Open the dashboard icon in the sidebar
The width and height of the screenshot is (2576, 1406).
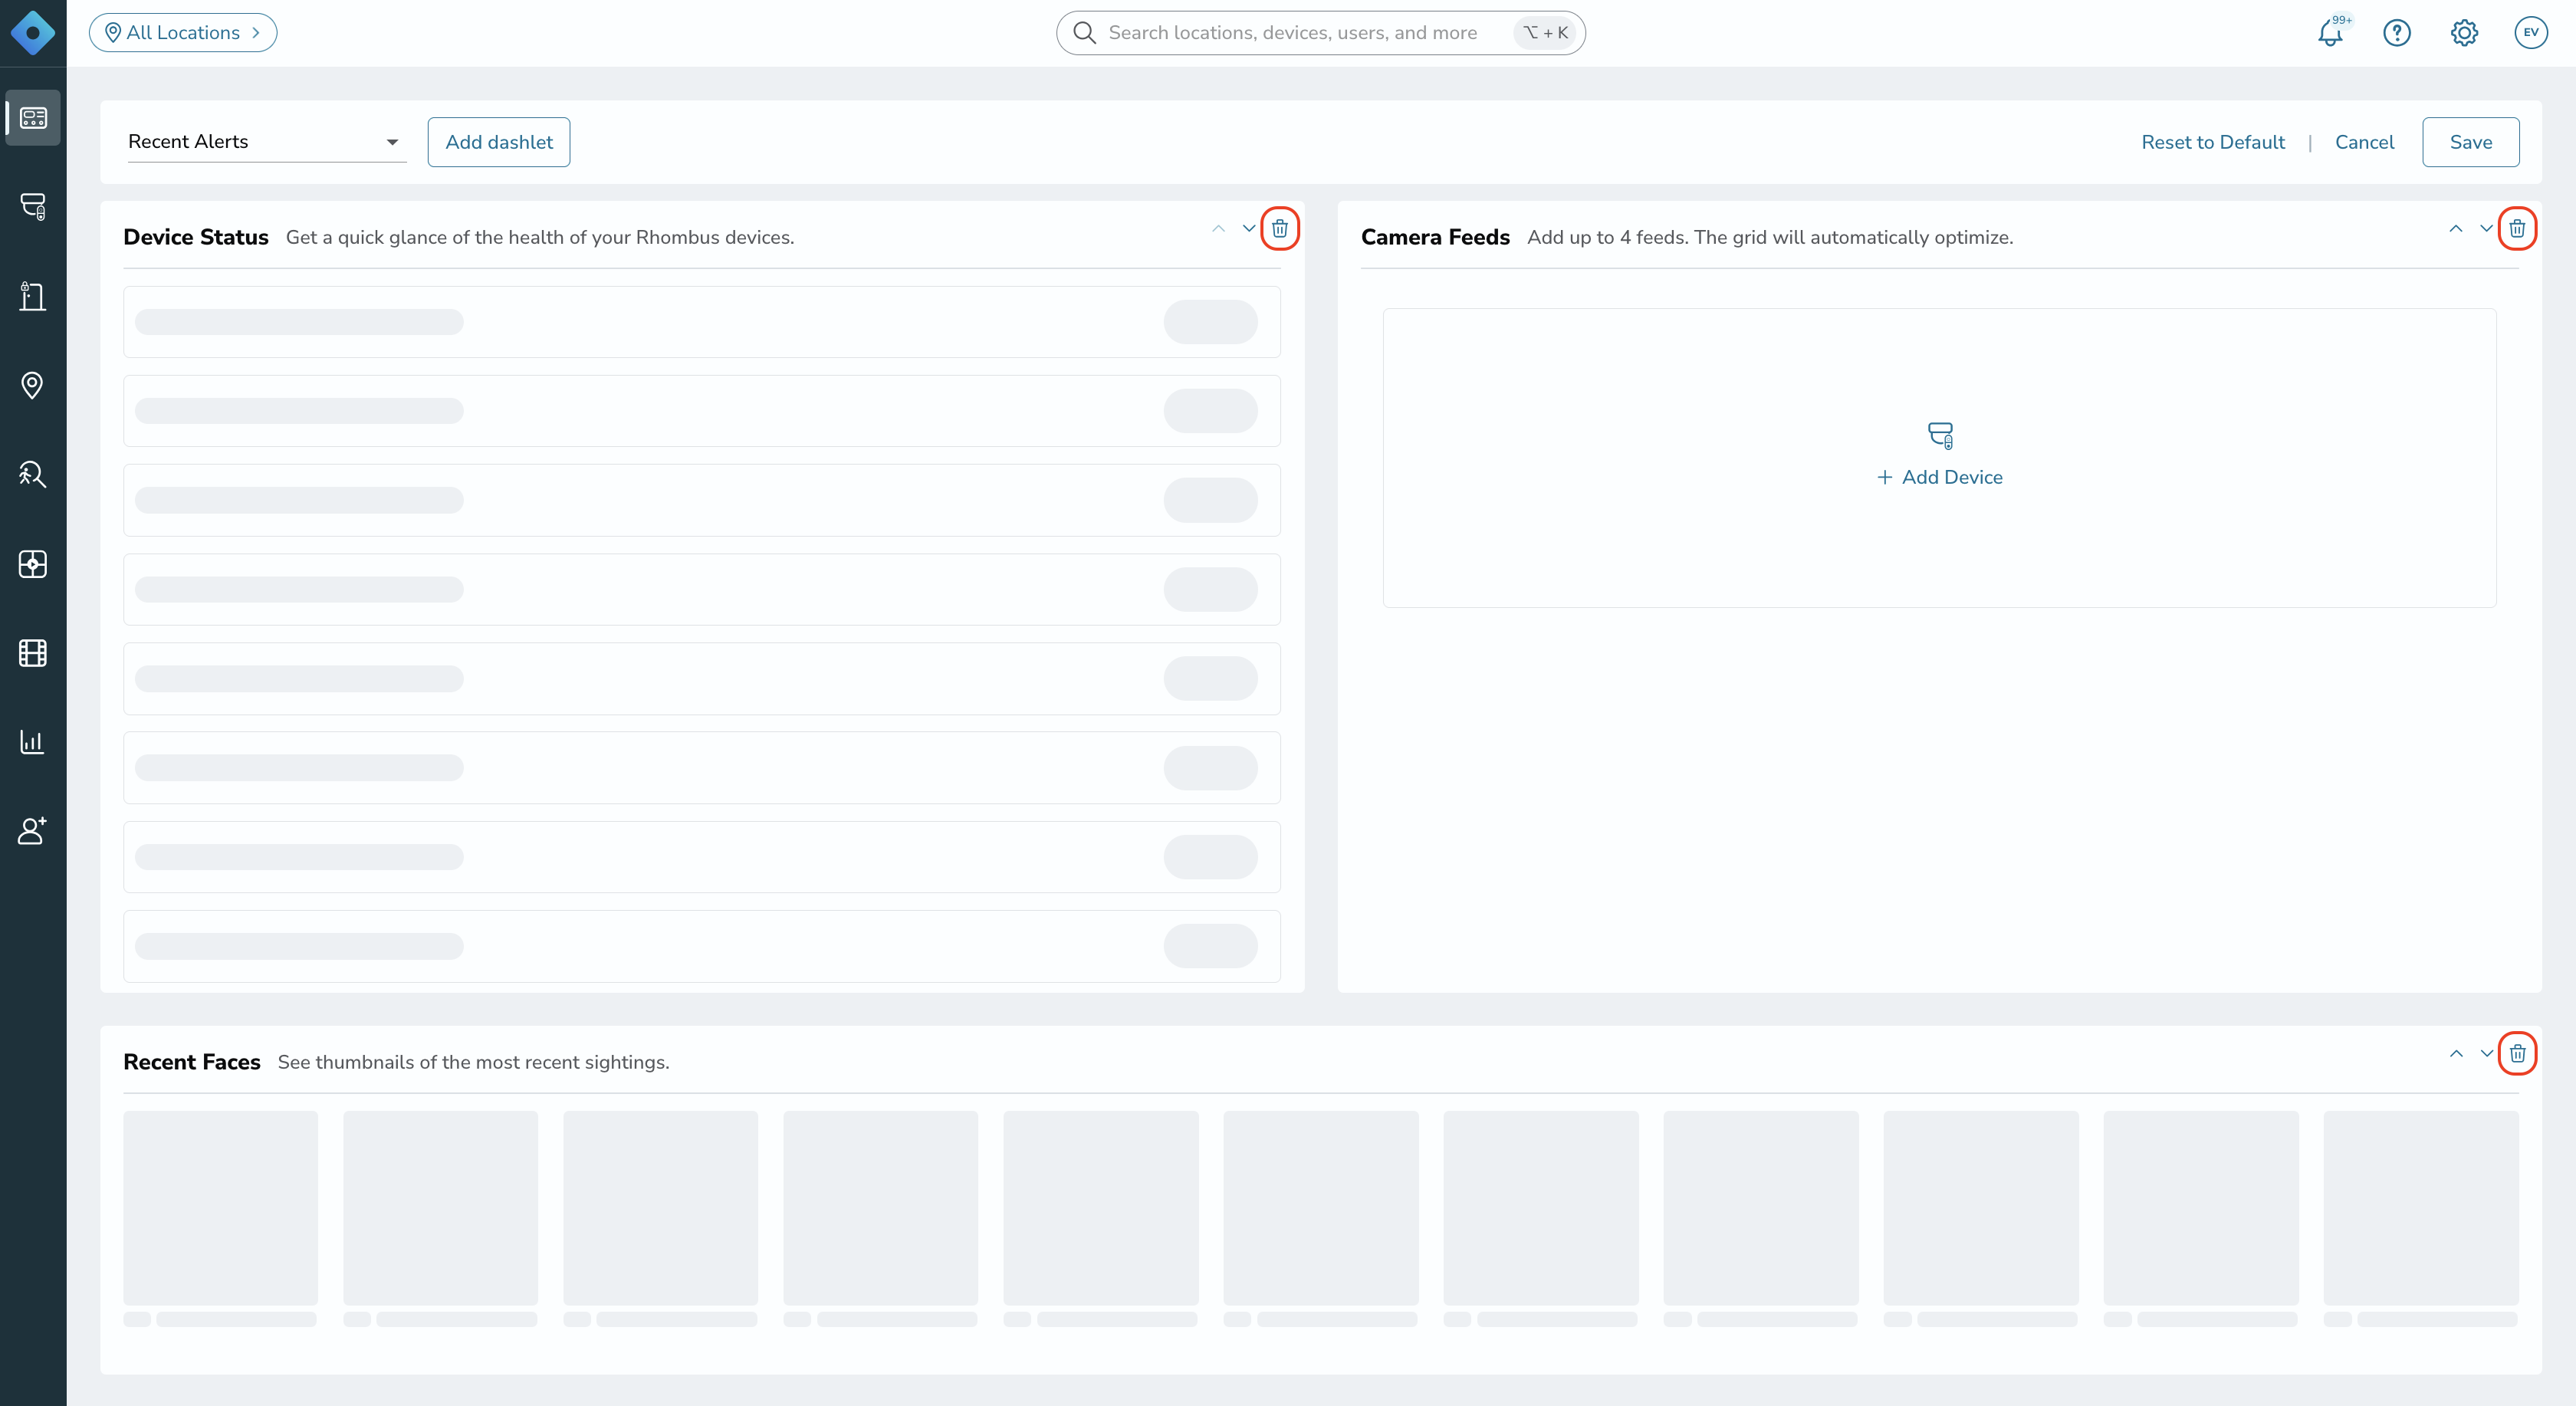pos(33,118)
